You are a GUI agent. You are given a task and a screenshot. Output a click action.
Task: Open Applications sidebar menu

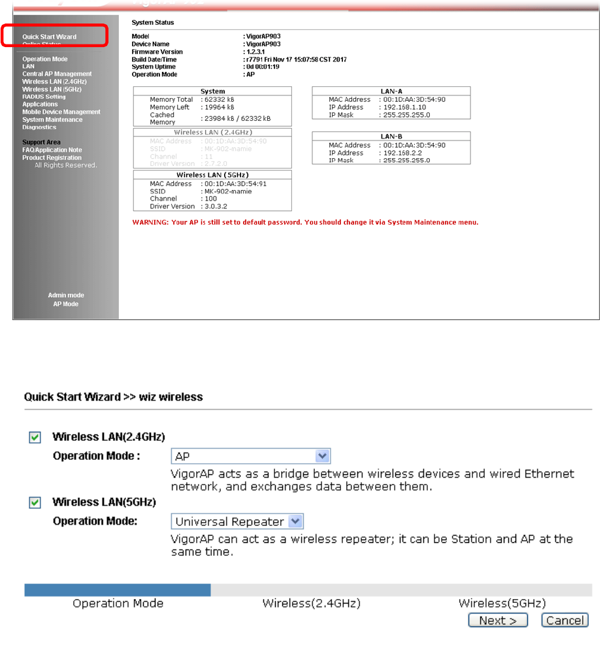click(40, 104)
